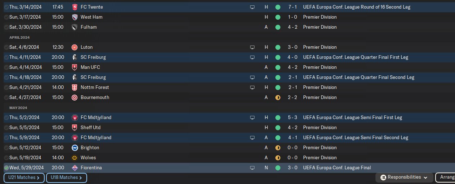Click the TV icon on the Nottm Forest row

pyautogui.click(x=252, y=87)
